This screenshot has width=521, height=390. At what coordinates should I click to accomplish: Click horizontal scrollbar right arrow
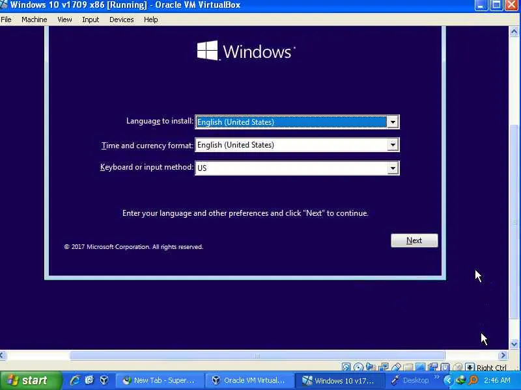coord(503,356)
